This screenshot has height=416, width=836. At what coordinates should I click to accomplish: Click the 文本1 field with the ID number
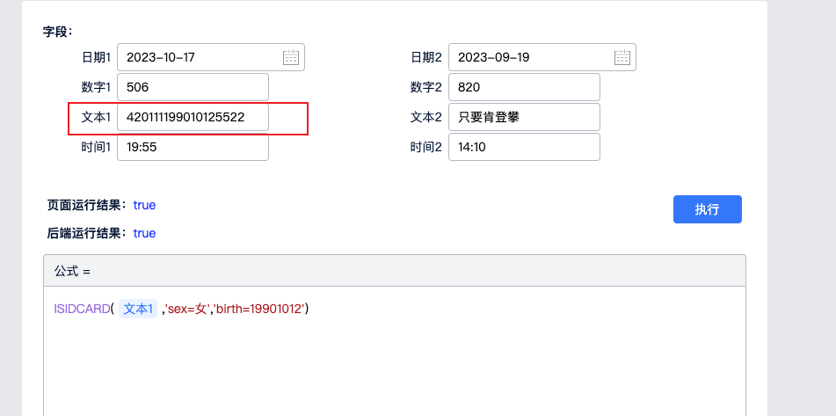pyautogui.click(x=193, y=117)
